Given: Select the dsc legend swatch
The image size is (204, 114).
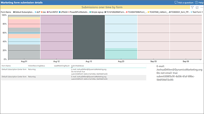Looking at the screenshot, I should click(42, 12).
